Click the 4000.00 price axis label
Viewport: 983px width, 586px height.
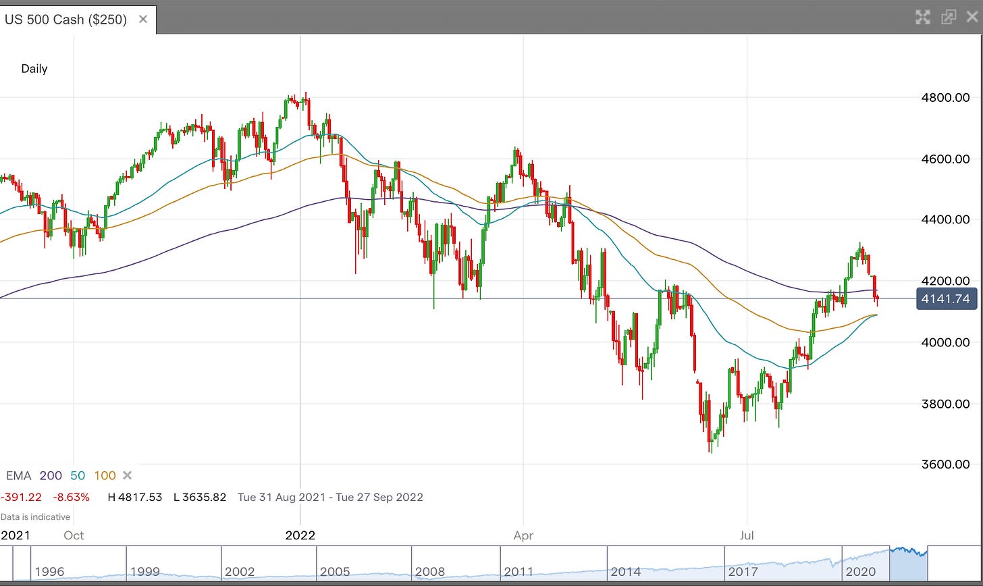coord(945,342)
